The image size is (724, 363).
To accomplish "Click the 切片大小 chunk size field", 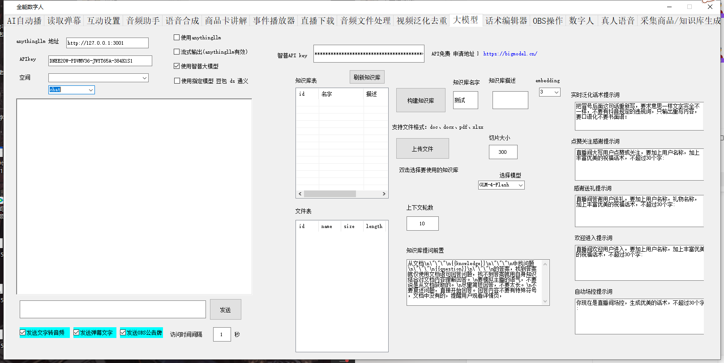I will point(503,152).
